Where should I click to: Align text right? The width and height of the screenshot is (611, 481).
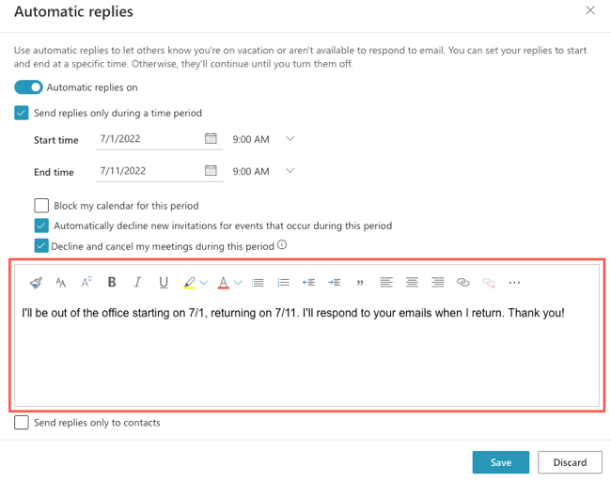coord(438,282)
